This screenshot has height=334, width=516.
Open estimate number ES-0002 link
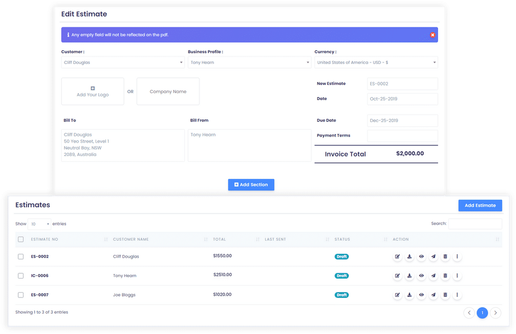40,257
